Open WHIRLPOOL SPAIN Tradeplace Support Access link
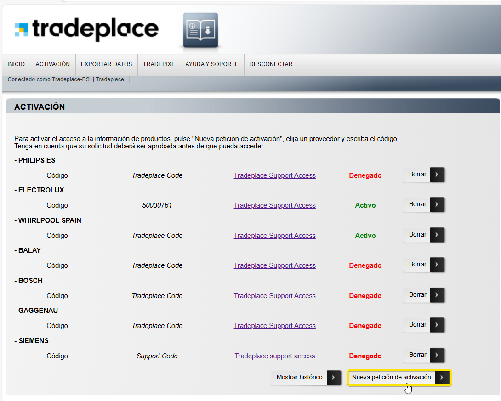 click(x=274, y=236)
